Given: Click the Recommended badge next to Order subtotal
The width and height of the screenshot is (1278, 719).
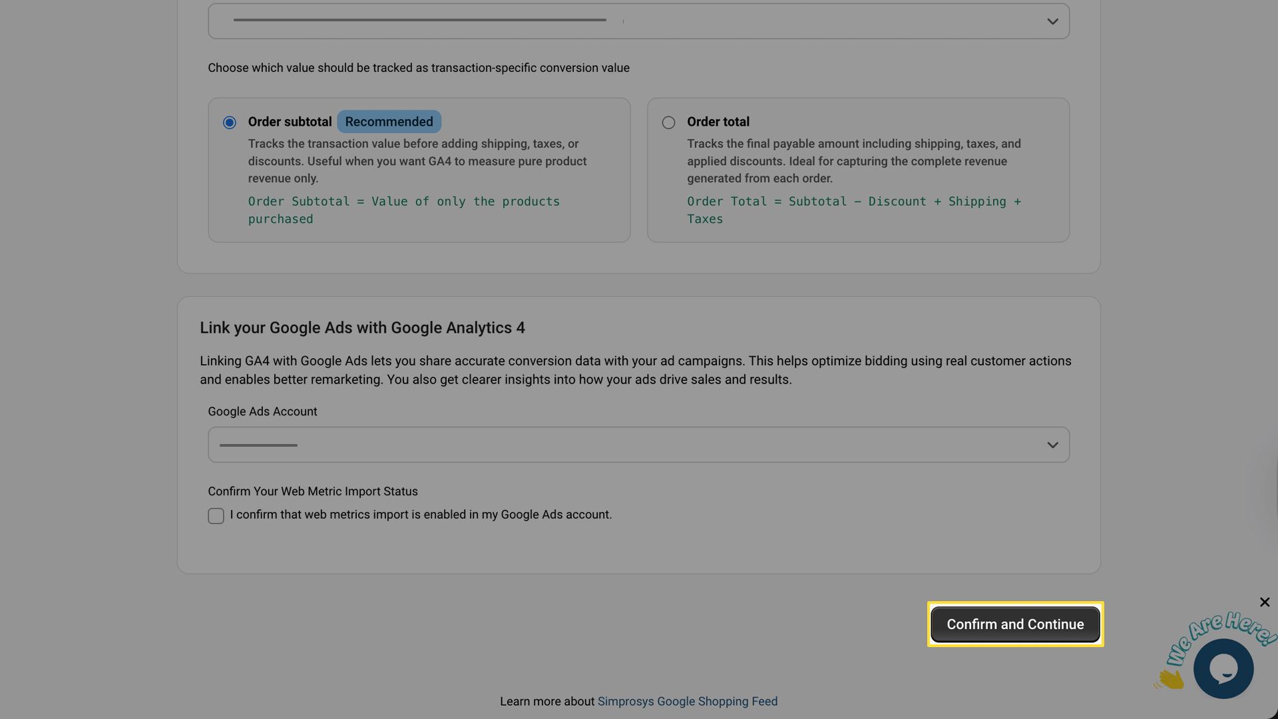Looking at the screenshot, I should (x=389, y=121).
